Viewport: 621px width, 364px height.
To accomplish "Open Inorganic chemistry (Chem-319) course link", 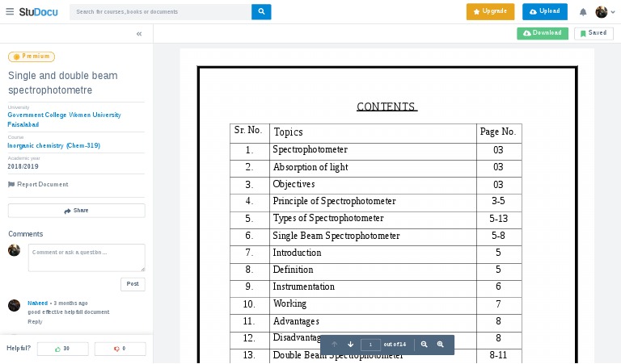I will [x=54, y=145].
